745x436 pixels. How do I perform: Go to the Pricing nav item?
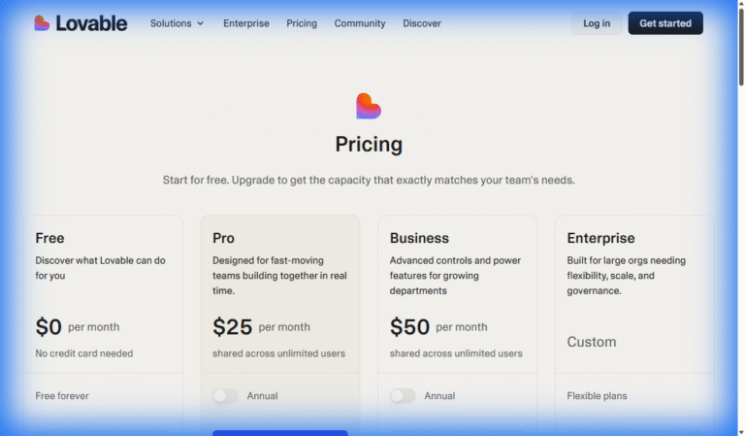pos(302,23)
